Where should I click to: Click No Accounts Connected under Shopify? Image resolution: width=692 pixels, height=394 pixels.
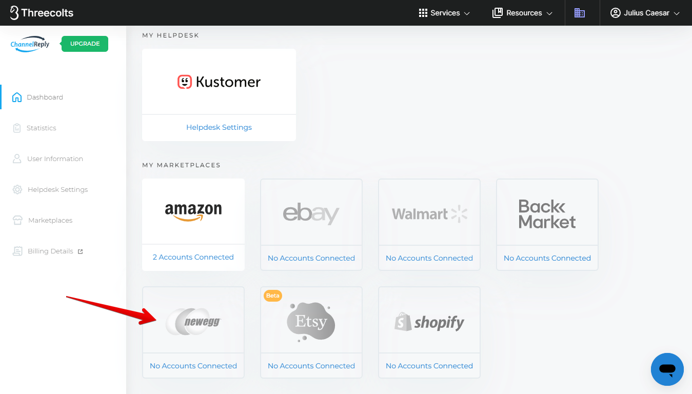coord(429,366)
